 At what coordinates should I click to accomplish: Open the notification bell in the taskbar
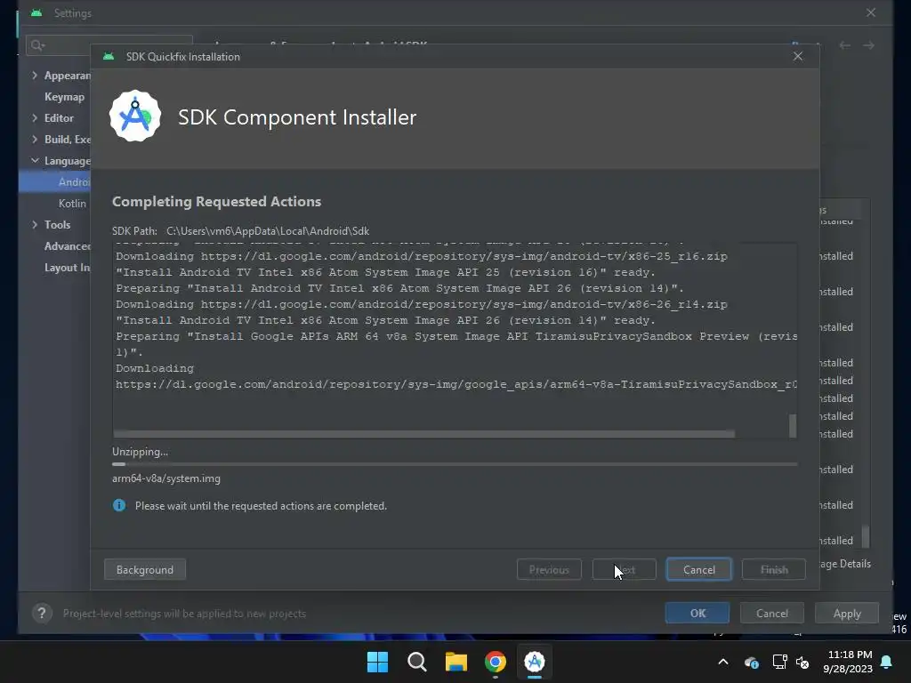coord(887,662)
